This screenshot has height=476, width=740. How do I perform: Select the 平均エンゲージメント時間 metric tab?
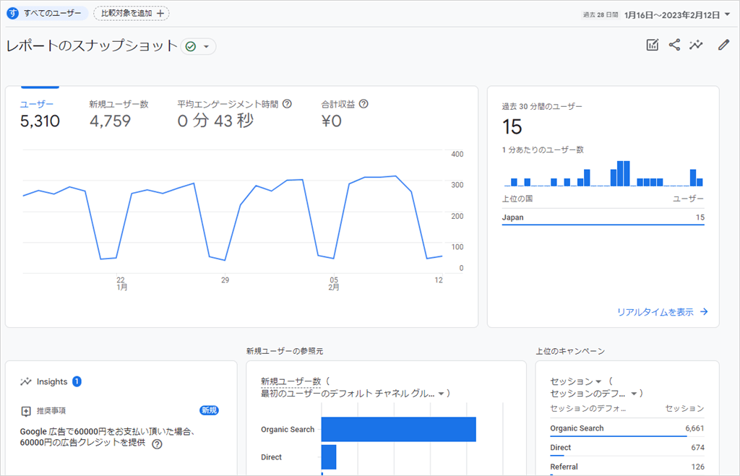click(235, 114)
